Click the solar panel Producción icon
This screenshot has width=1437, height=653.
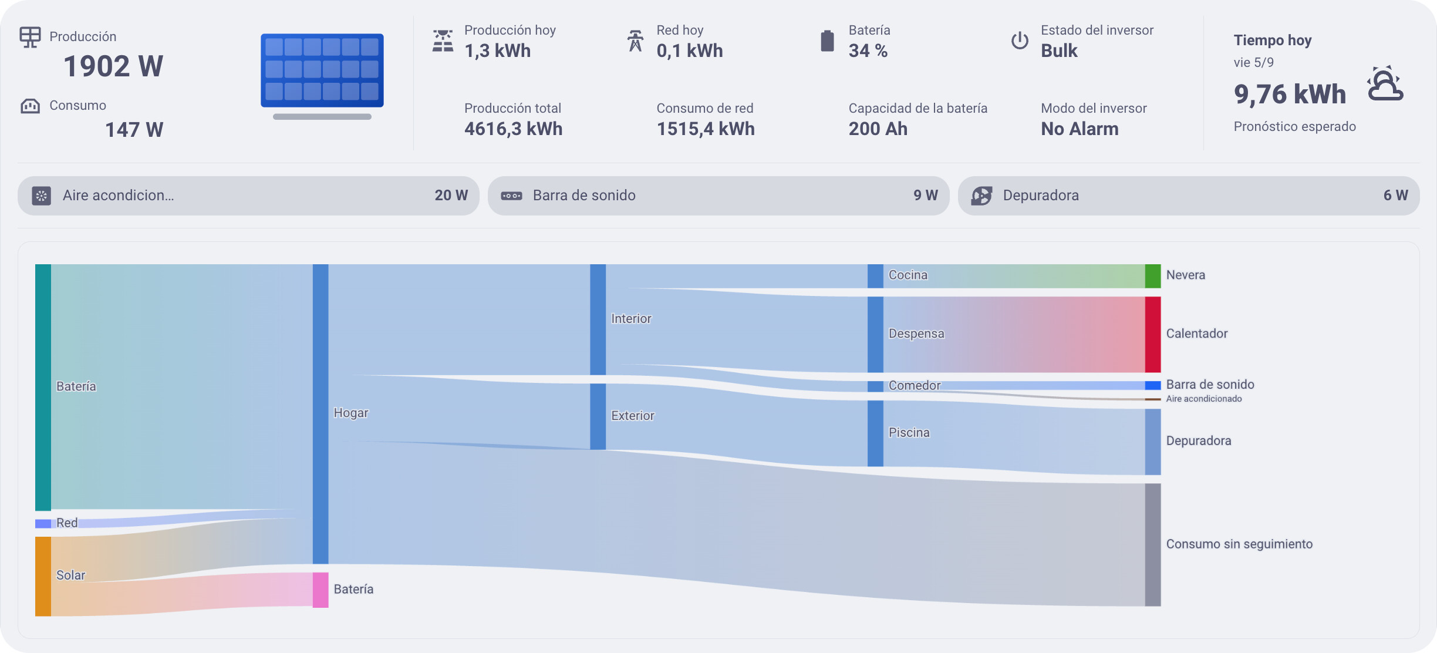pos(30,37)
